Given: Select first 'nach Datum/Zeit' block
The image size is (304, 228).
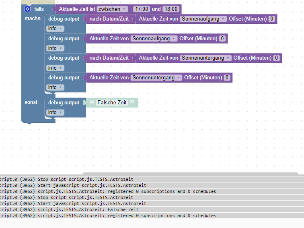Looking at the screenshot, I should point(109,19).
